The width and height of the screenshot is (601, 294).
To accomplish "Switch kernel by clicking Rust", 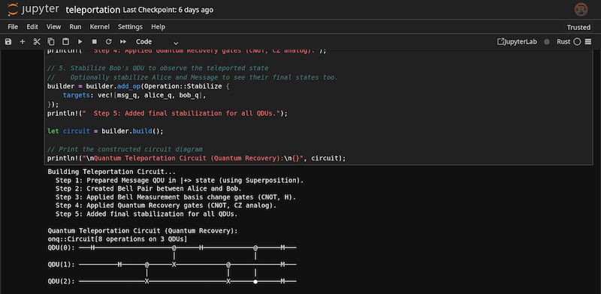I will [x=563, y=42].
